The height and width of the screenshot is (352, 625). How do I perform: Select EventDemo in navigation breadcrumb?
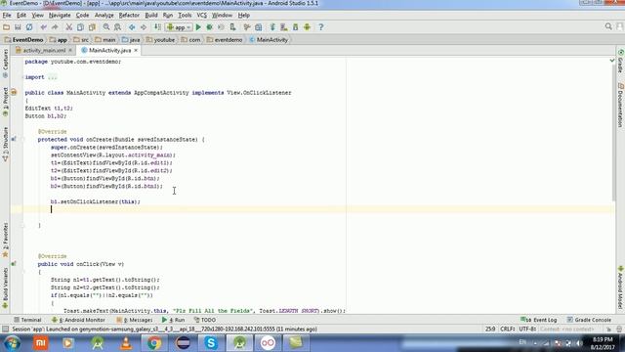pos(23,40)
